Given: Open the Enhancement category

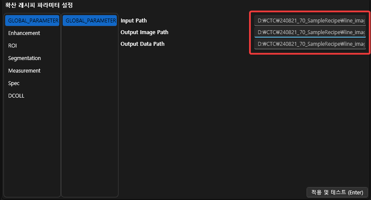Looking at the screenshot, I should (x=24, y=33).
